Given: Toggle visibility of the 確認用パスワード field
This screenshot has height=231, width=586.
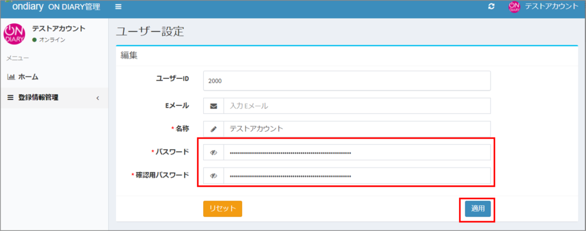Looking at the screenshot, I should coord(213,176).
